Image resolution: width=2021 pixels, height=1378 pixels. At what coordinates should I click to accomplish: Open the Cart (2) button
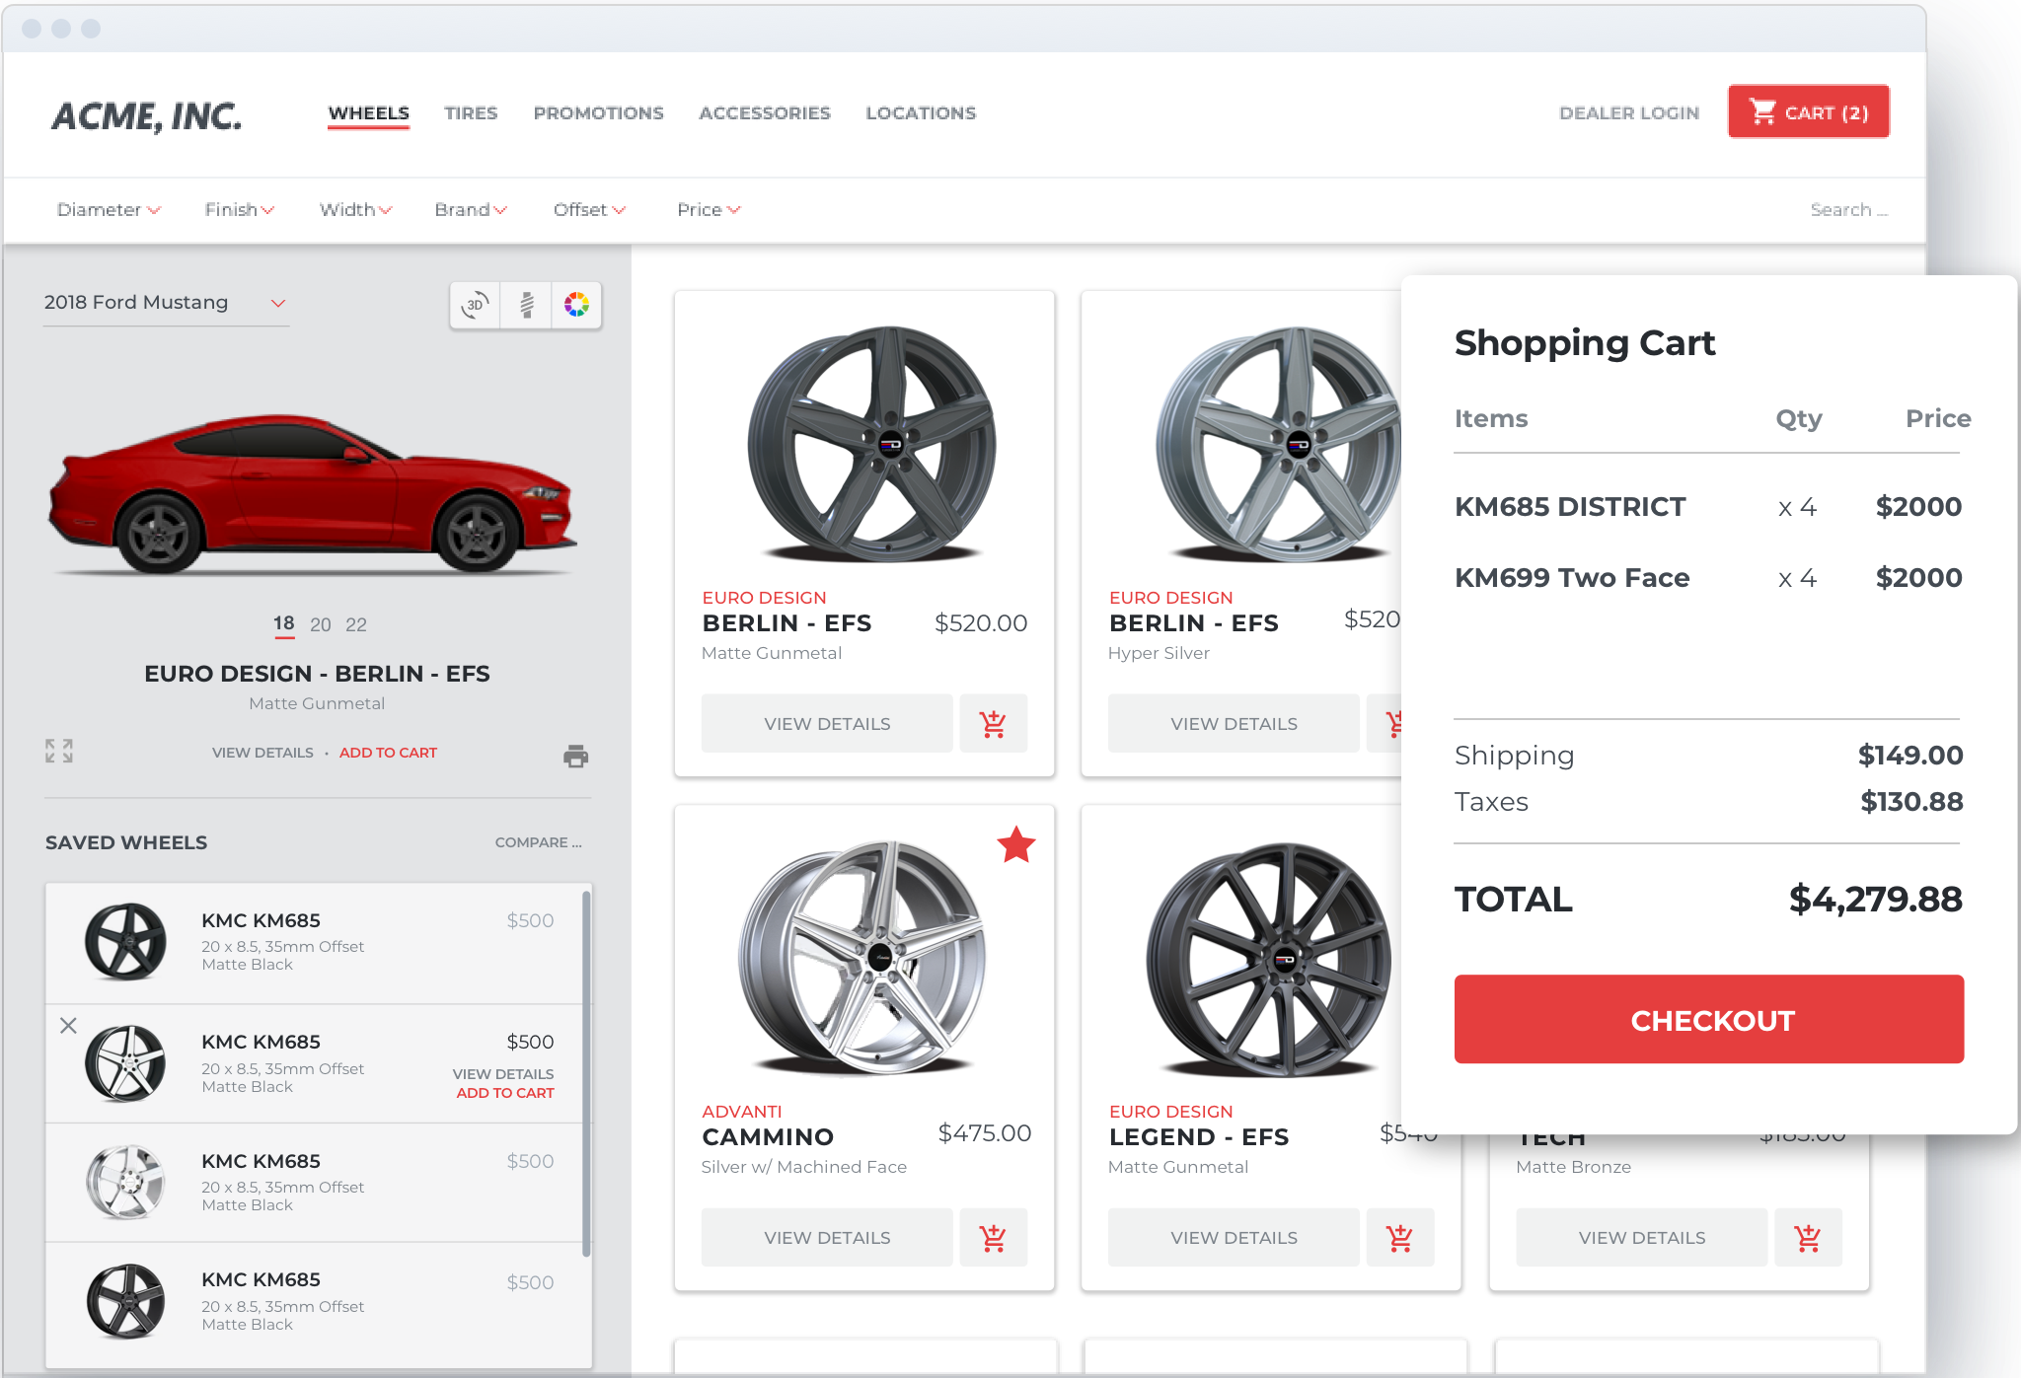pos(1809,112)
